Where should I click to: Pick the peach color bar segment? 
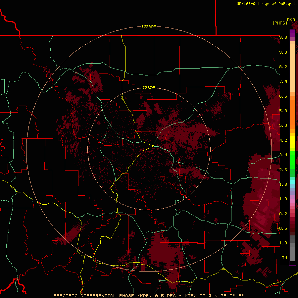(292, 68)
